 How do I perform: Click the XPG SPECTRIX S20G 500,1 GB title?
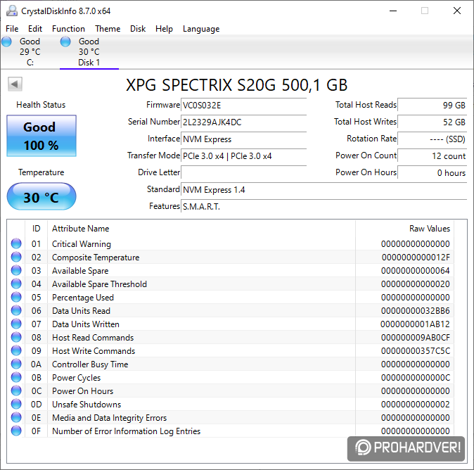pyautogui.click(x=237, y=85)
